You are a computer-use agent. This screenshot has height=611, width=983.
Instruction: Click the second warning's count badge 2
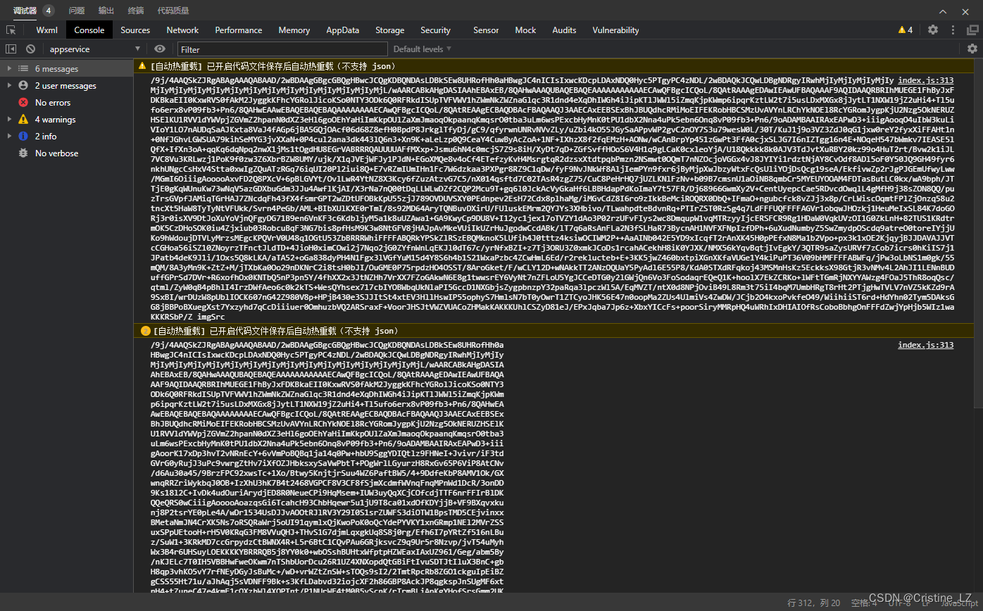point(146,331)
